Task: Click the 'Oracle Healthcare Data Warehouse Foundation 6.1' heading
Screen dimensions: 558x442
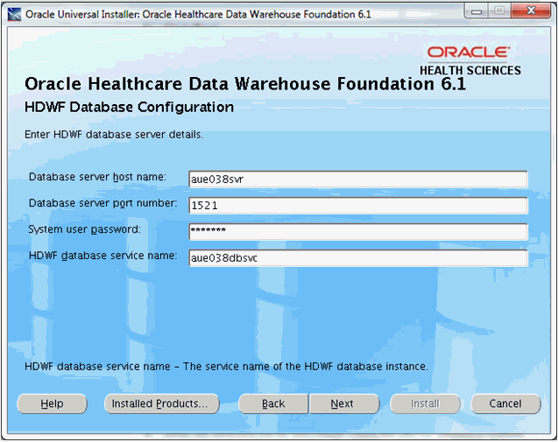Action: point(245,84)
